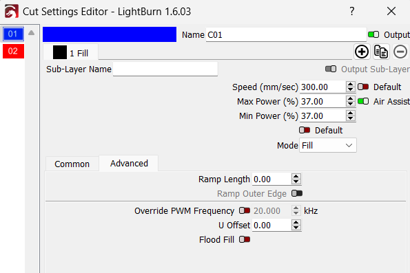Decrease Max Power with the down spinner arrow
The height and width of the screenshot is (273, 410).
350,104
